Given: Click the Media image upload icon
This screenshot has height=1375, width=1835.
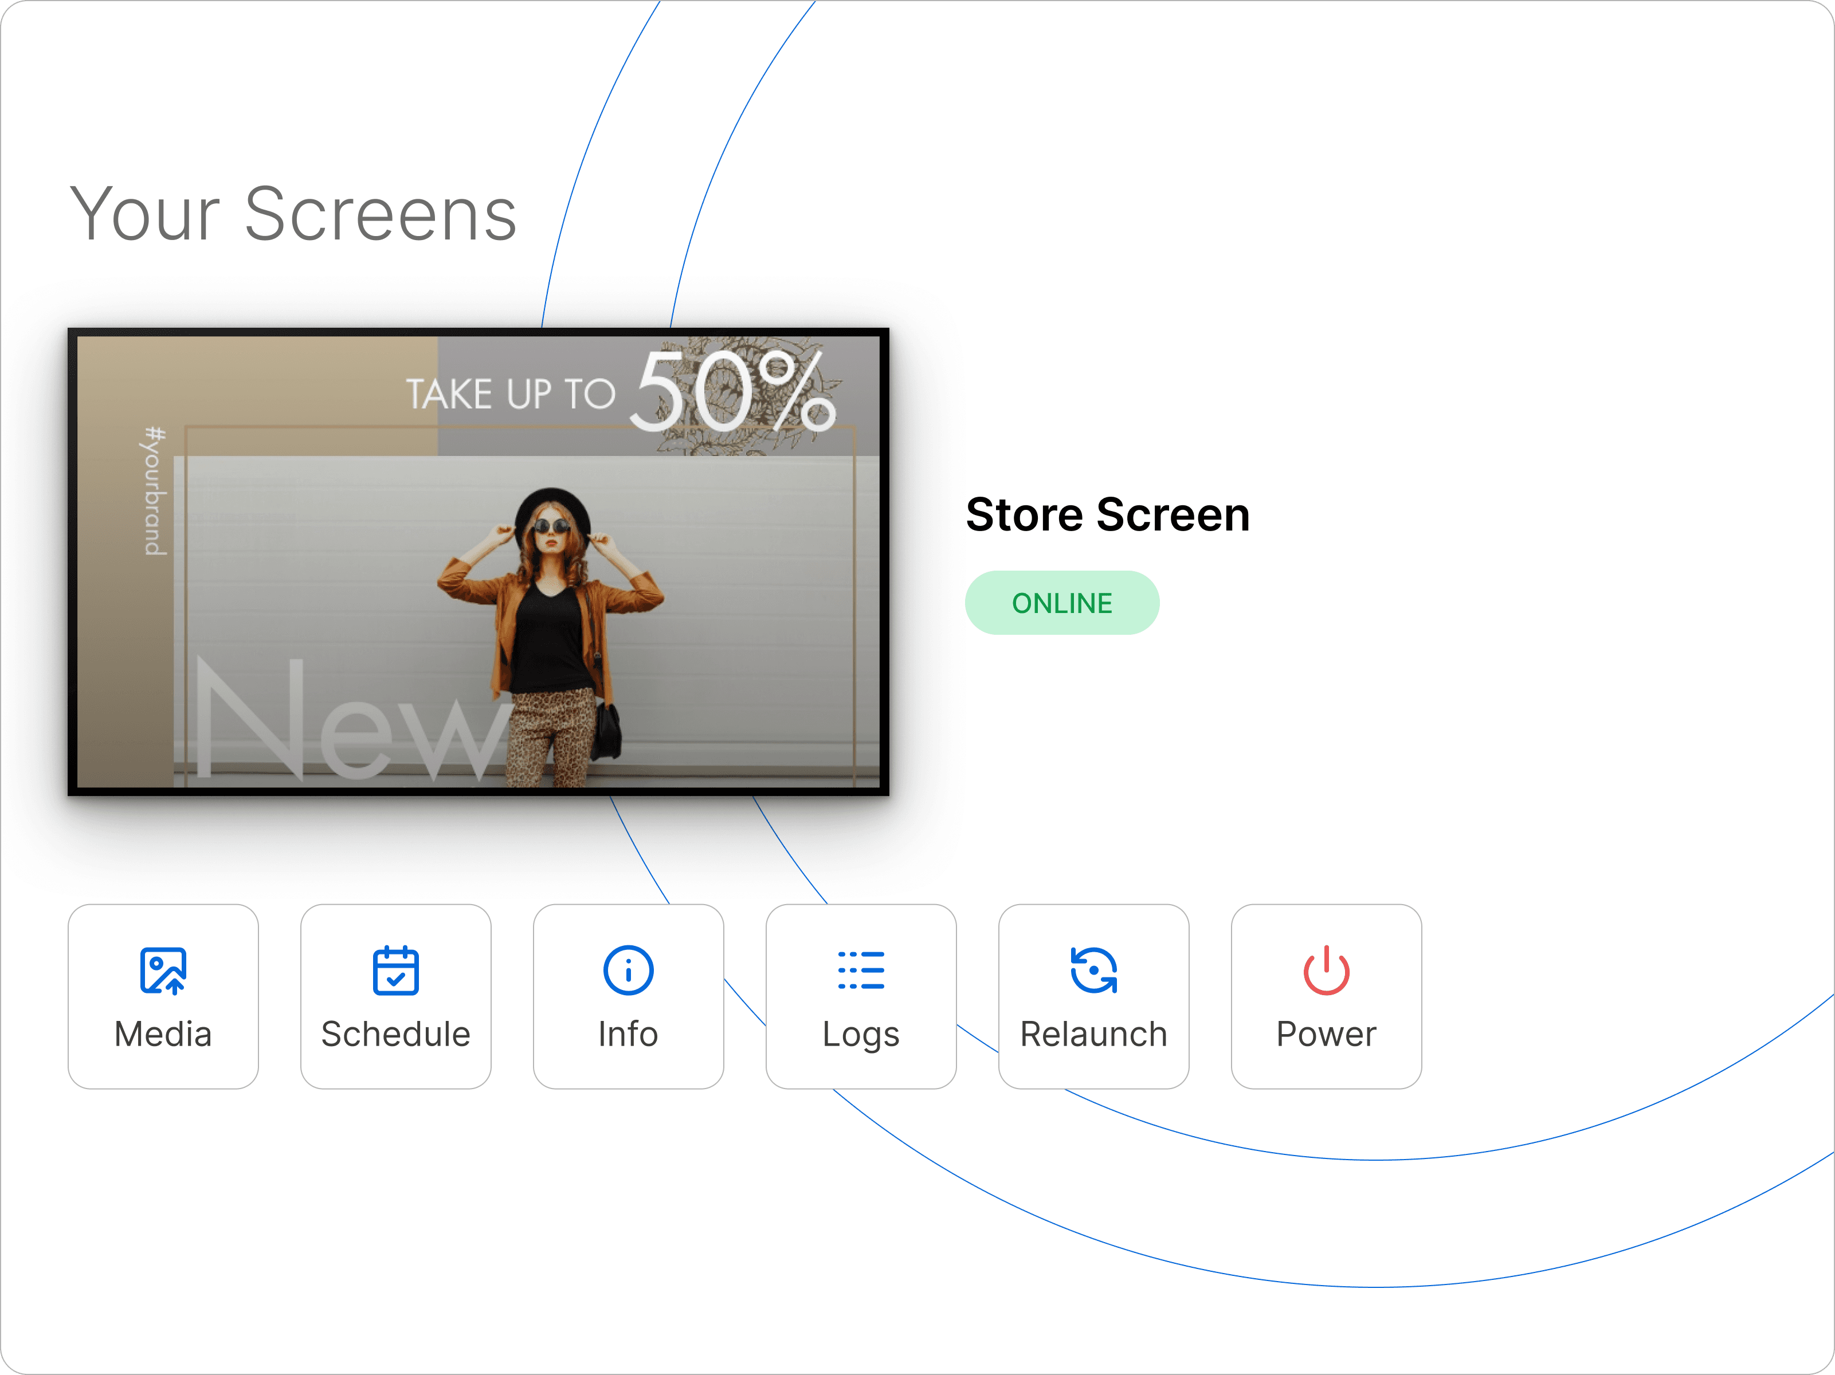Looking at the screenshot, I should [163, 969].
